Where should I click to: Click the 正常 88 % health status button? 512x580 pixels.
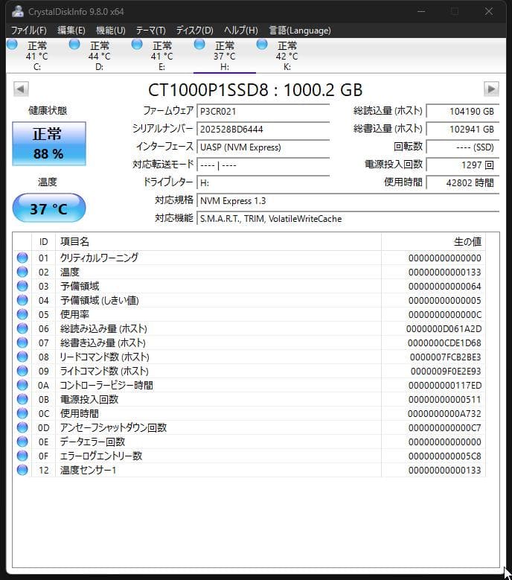click(x=49, y=144)
